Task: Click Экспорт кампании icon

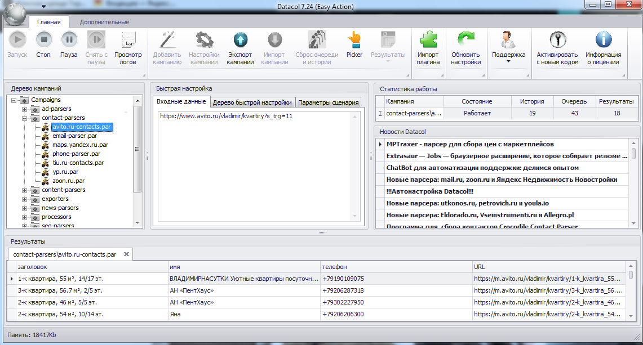Action: point(240,40)
